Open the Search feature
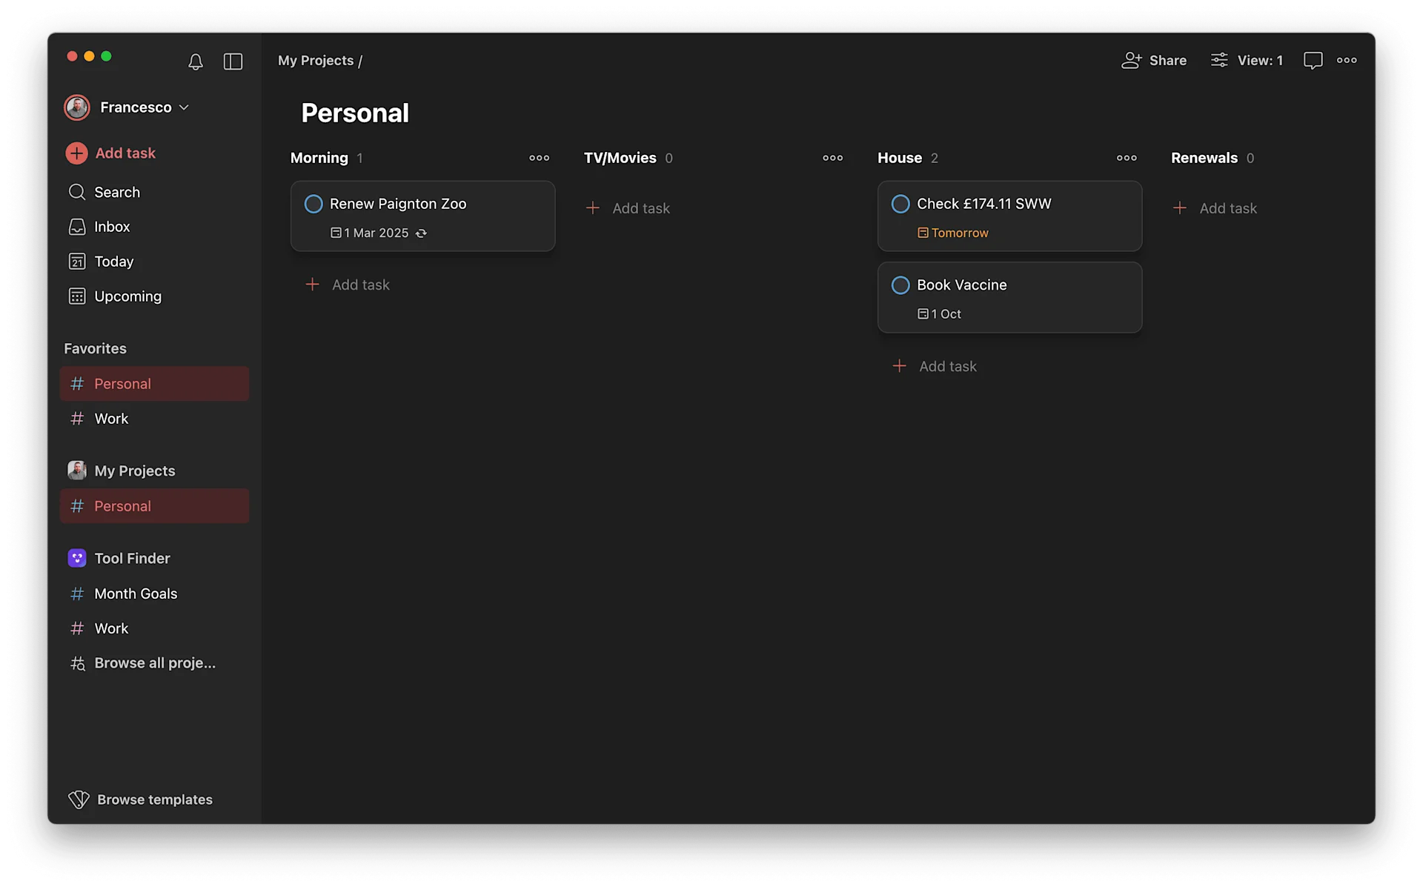Viewport: 1423px width, 887px height. coord(116,192)
